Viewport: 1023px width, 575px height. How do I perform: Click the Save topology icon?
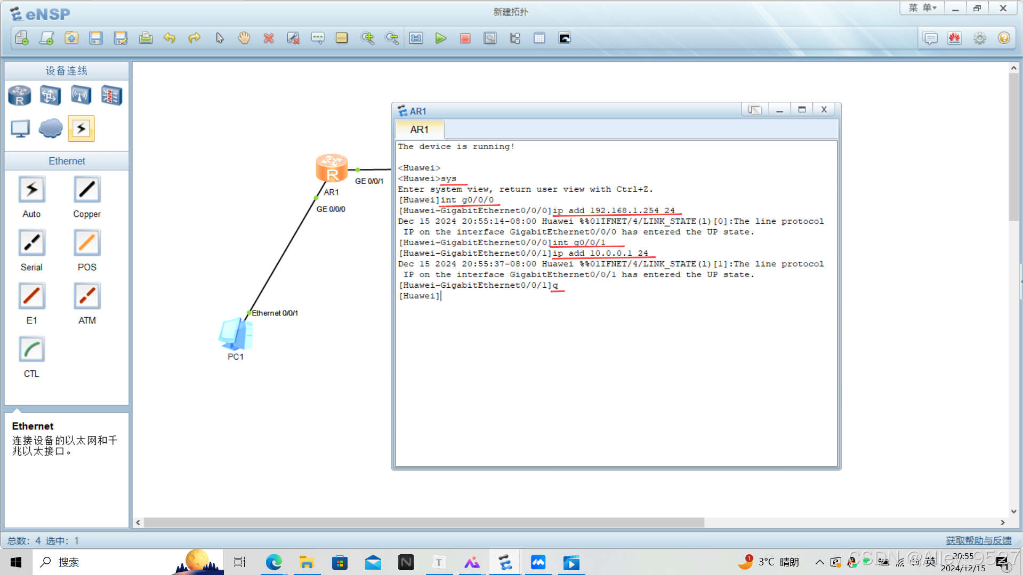96,38
